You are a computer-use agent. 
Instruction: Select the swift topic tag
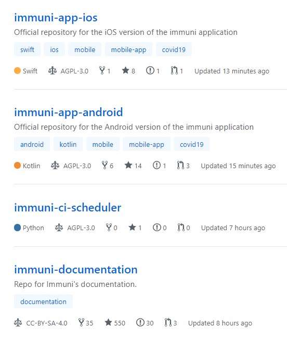[x=27, y=49]
